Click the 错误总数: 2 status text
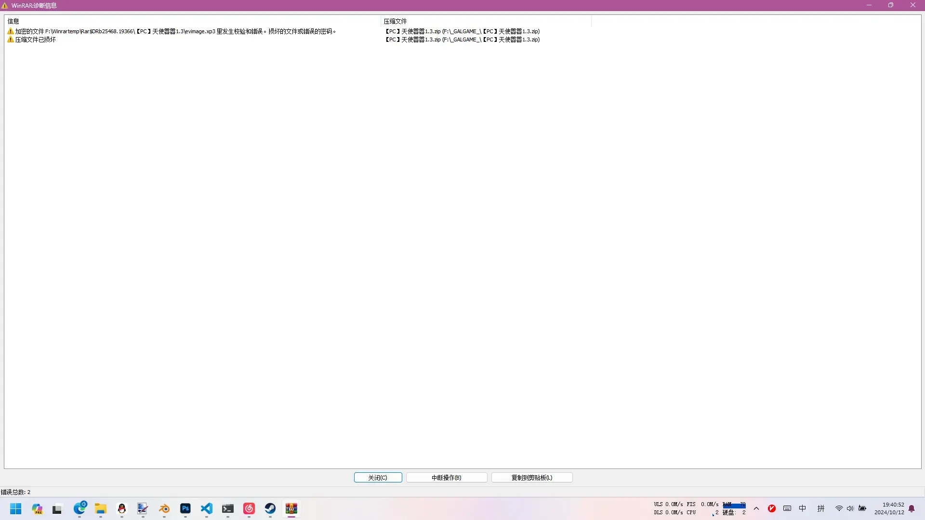The width and height of the screenshot is (925, 520). click(x=16, y=492)
